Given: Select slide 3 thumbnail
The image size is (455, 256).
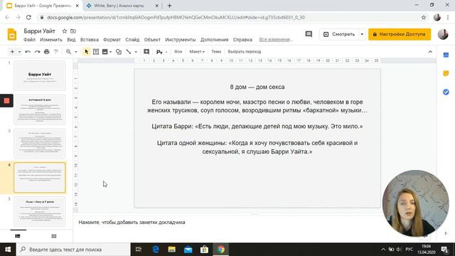Looking at the screenshot, I should [40, 144].
